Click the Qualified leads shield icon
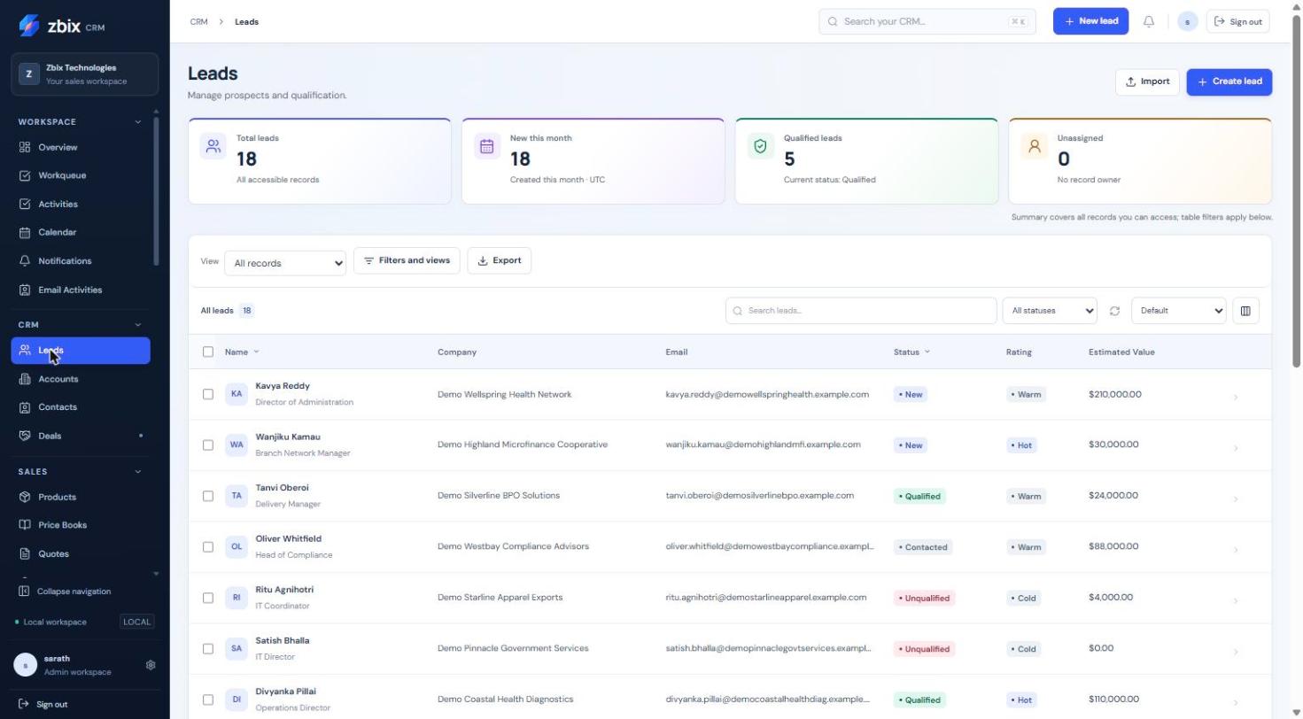Viewport: 1303px width, 719px height. (761, 147)
